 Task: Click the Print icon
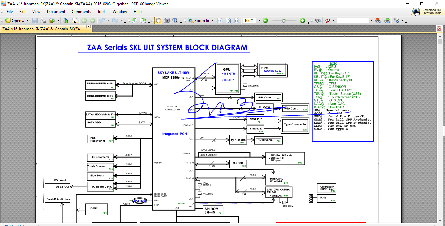click(x=43, y=20)
